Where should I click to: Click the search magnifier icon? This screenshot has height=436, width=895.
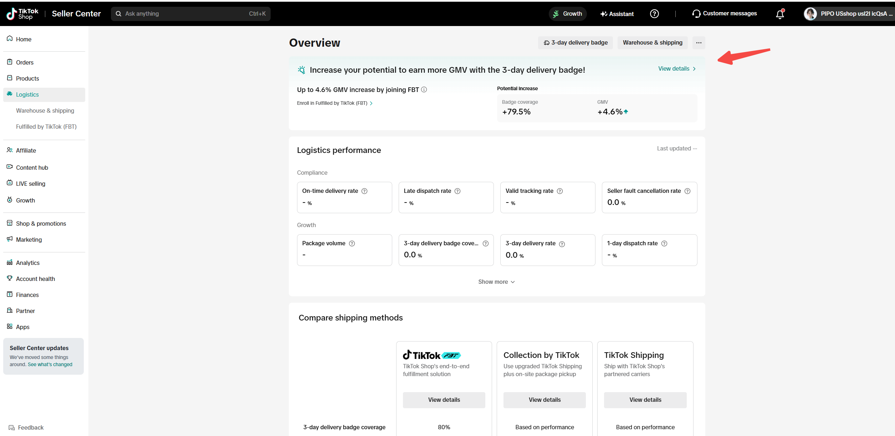pyautogui.click(x=118, y=14)
